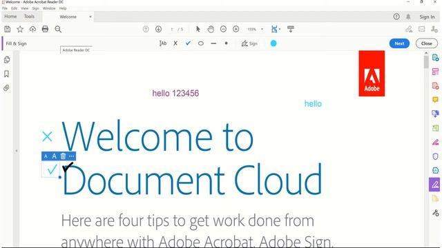Screen dimensions: 442x248
Task: Open the highlighted Fill & Sign tool
Action: tap(434, 185)
